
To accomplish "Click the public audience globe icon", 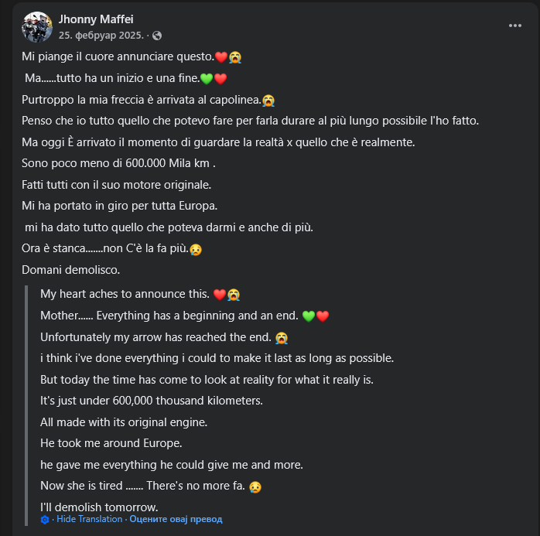I will pos(157,36).
